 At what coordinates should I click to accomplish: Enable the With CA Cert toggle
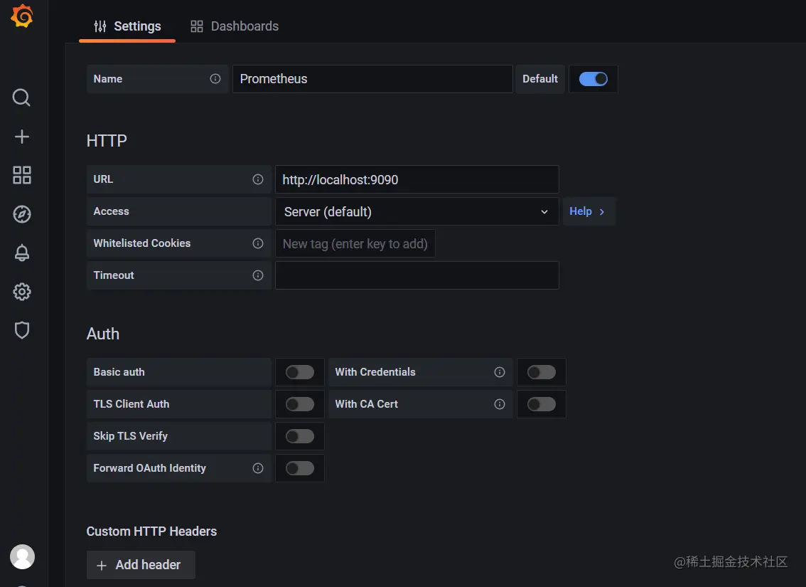pos(541,404)
